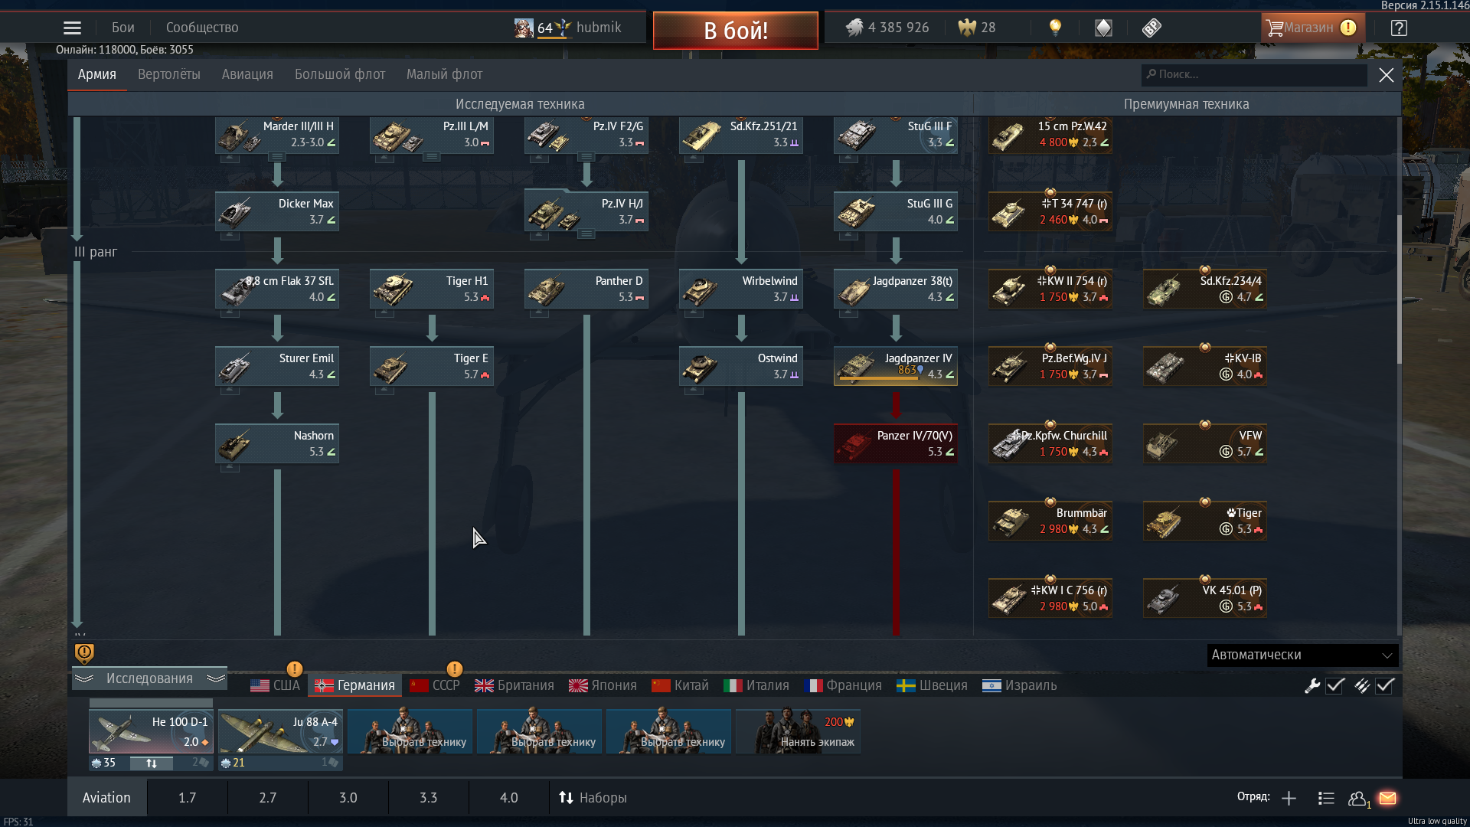Screen dimensions: 1470x827
Task: Open the ticket-shaped top bar icon
Action: pyautogui.click(x=1151, y=28)
